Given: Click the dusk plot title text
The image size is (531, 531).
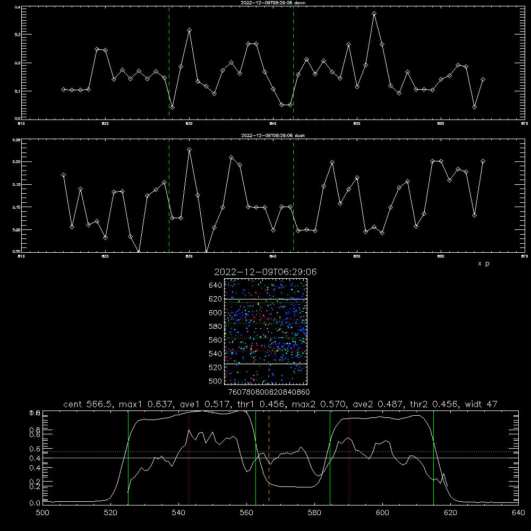Looking at the screenshot, I should click(x=273, y=135).
